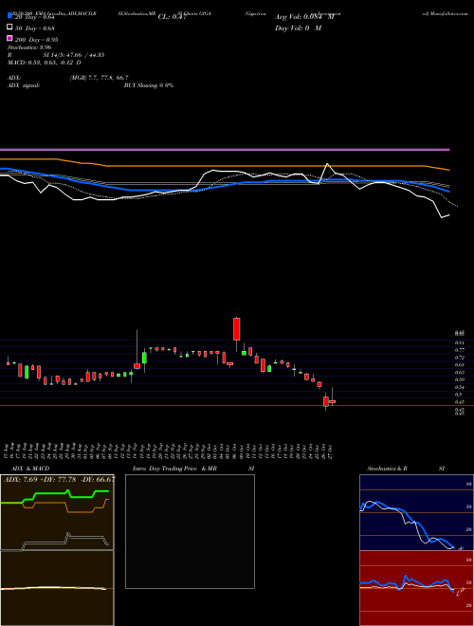Click the blue 20 Day legend swatch

click(9, 15)
